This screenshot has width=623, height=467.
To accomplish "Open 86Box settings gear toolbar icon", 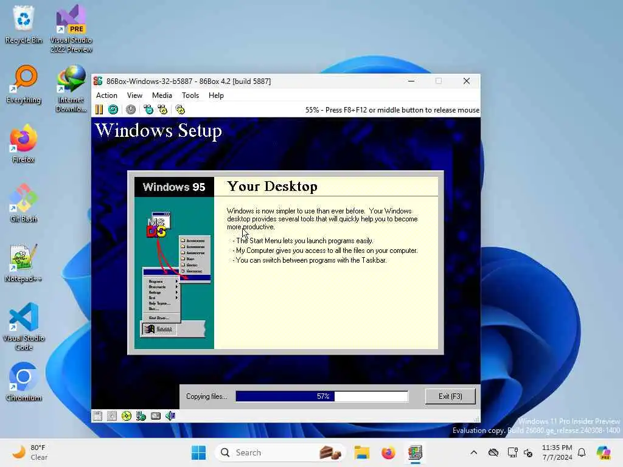I will tap(180, 109).
